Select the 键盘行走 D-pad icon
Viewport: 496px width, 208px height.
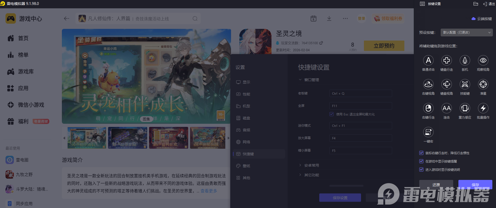(447, 60)
